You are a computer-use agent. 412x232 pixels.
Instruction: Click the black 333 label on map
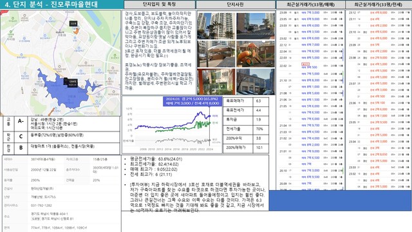click(x=73, y=24)
